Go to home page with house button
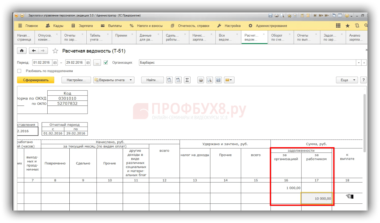The height and width of the screenshot is (223, 380). (x=22, y=51)
